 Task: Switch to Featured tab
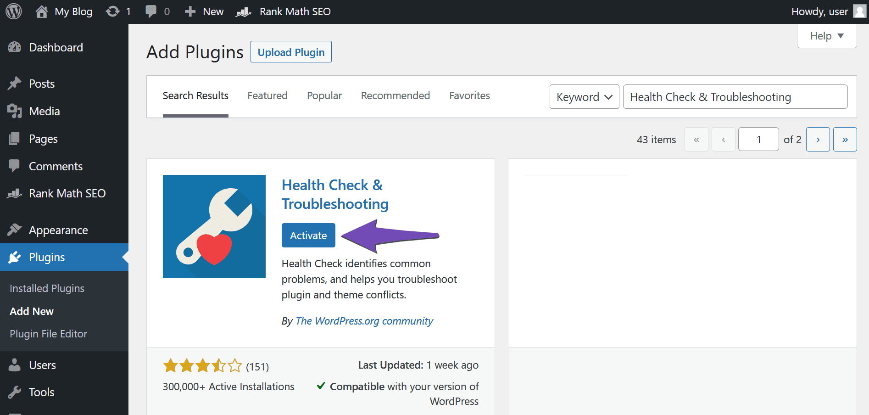(267, 95)
